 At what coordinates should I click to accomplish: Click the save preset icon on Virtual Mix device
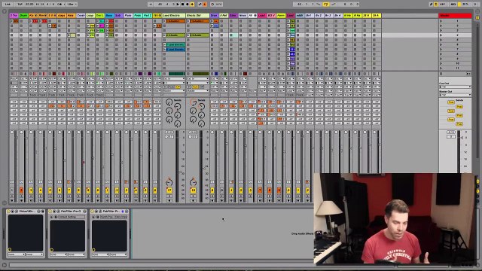[43, 212]
